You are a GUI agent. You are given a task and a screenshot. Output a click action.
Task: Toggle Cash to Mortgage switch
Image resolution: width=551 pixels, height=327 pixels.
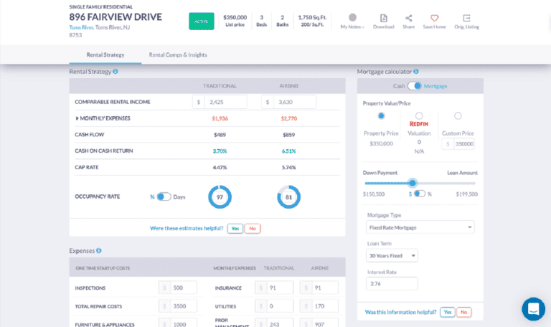[x=414, y=86]
